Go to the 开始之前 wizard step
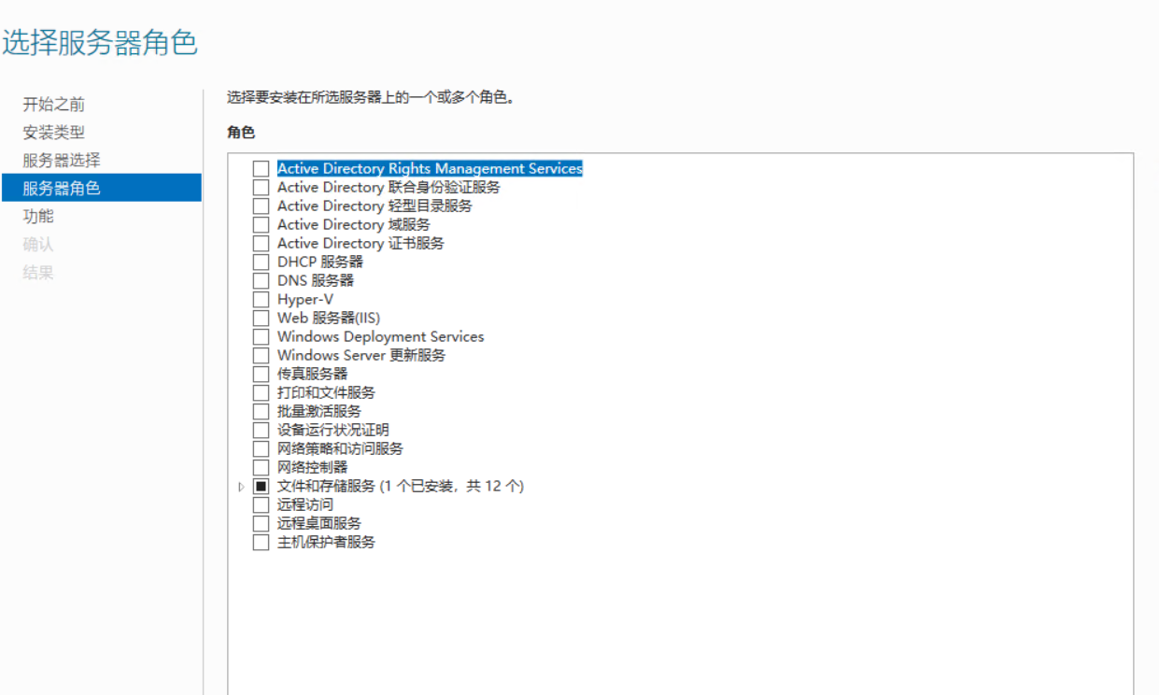The width and height of the screenshot is (1159, 695). click(x=54, y=105)
